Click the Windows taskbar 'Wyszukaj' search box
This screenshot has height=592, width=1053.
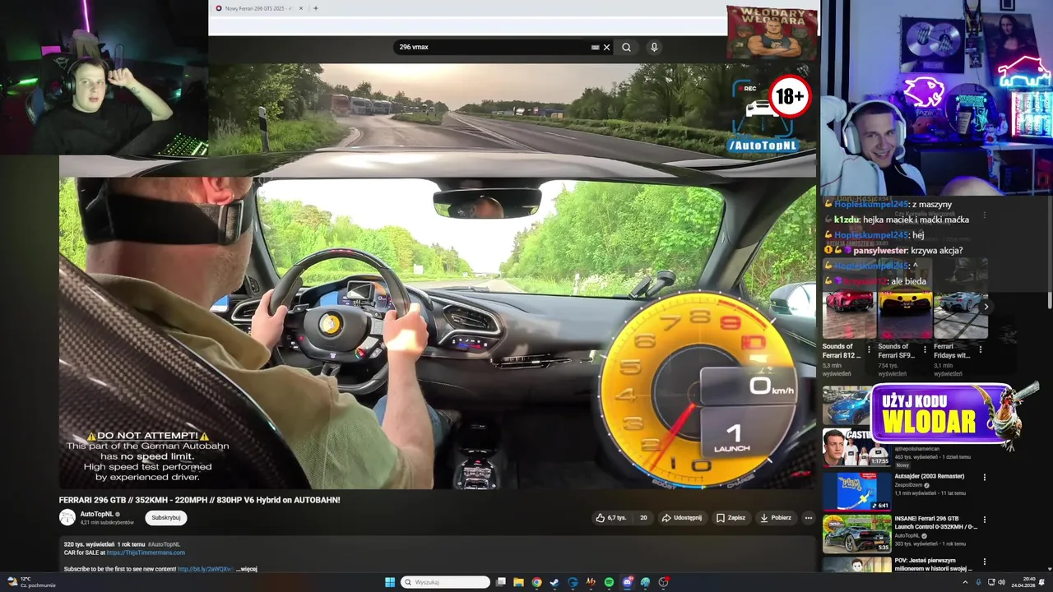coord(445,582)
